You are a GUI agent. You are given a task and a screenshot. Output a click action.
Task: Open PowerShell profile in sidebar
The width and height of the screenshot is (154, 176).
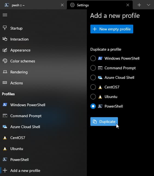[43, 160]
